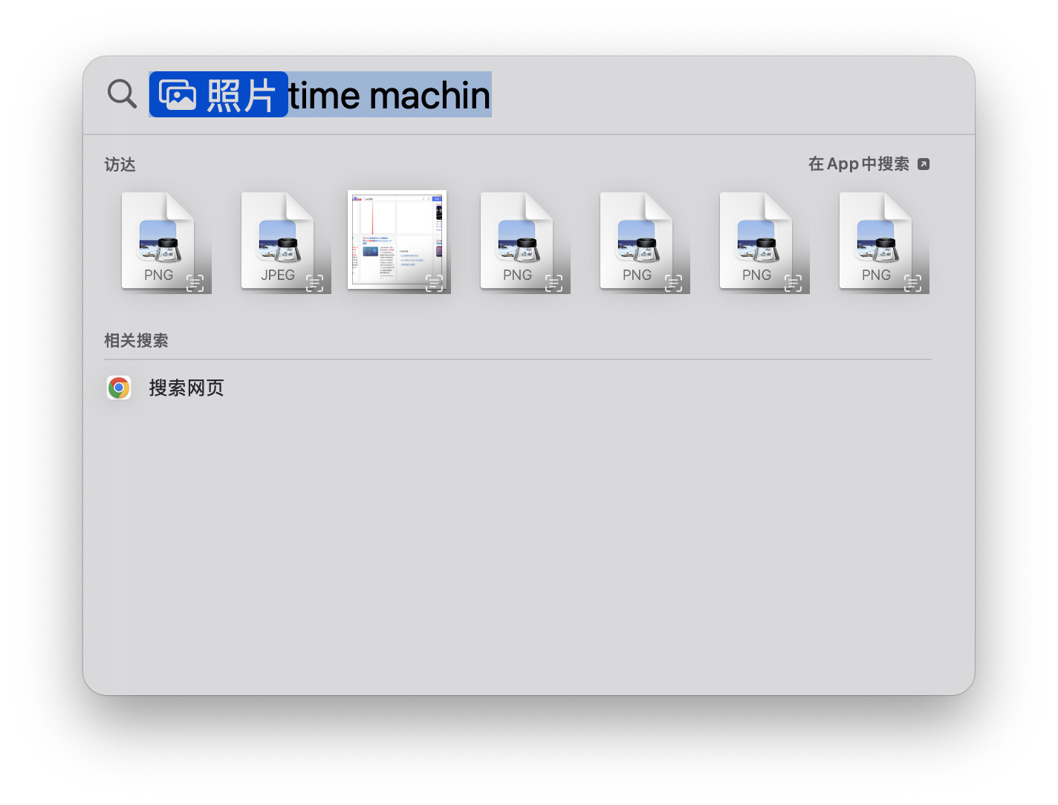
Task: Remove the 照片 filter token
Action: pyautogui.click(x=218, y=94)
